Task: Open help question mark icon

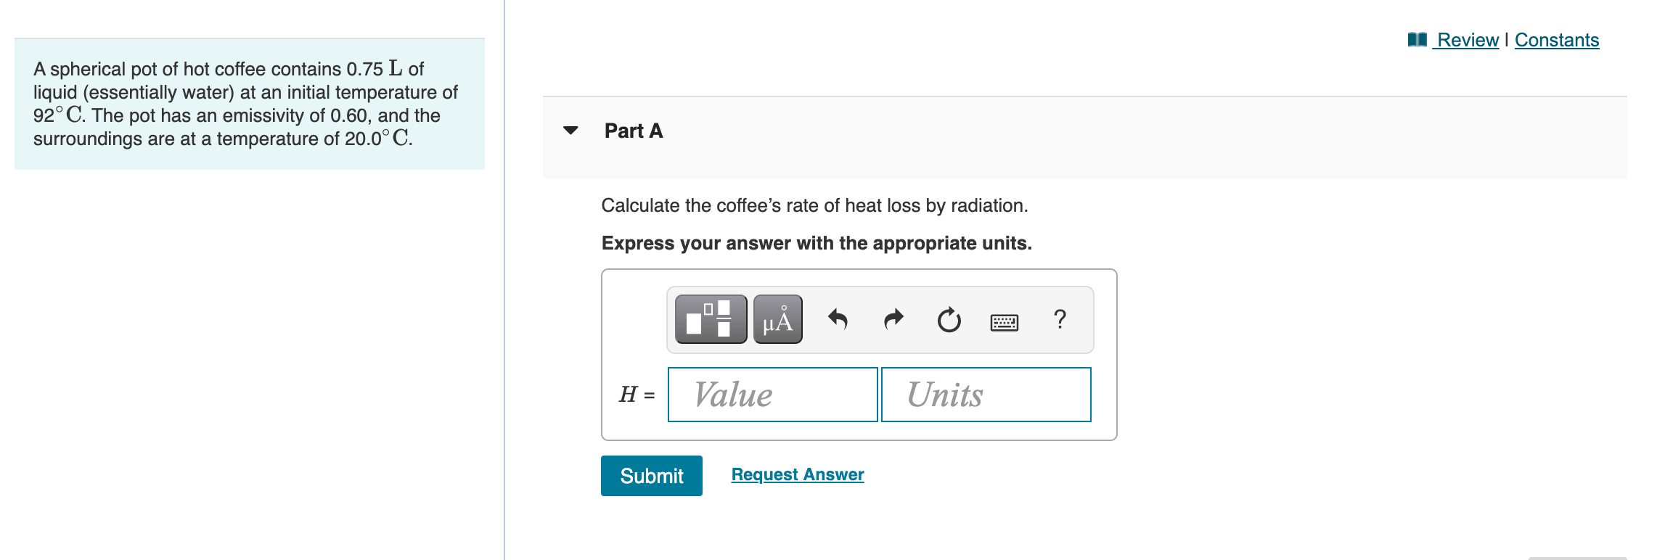Action: 1060,319
